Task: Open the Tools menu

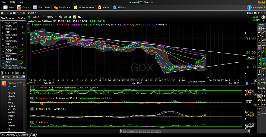Action: tap(12, 2)
